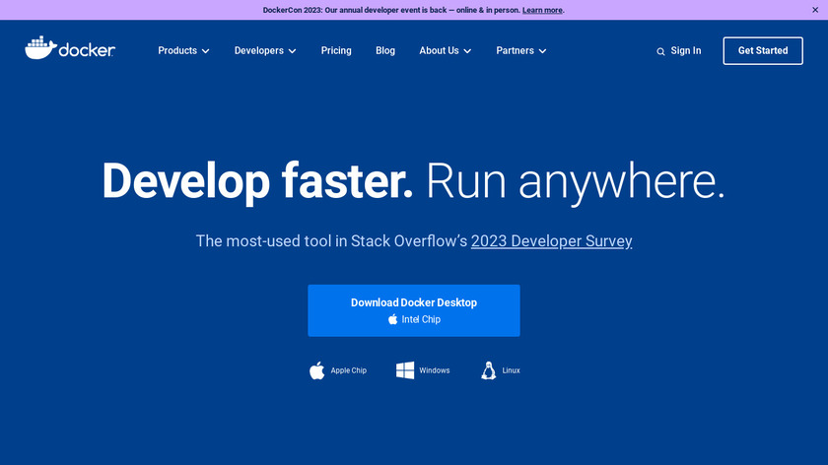Open the About Us menu

(x=446, y=50)
